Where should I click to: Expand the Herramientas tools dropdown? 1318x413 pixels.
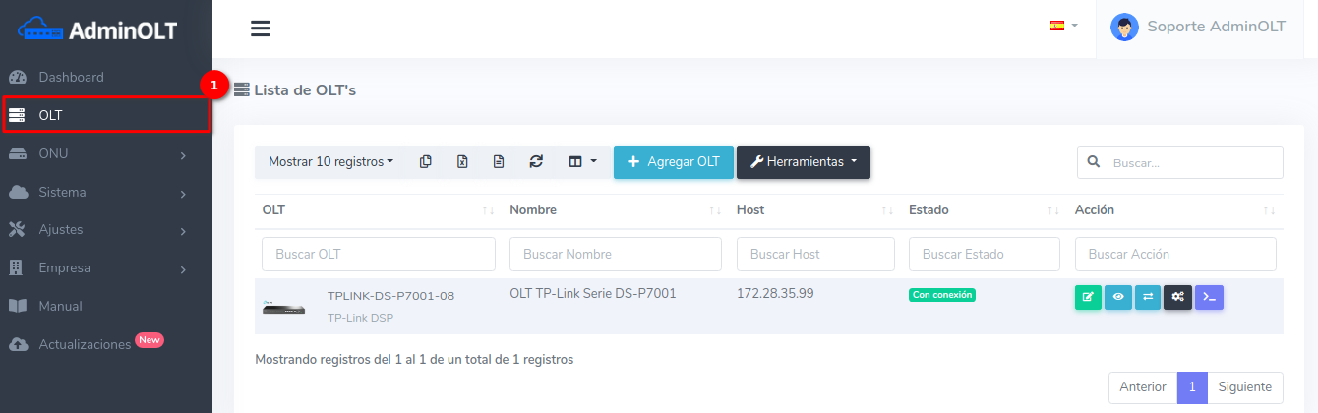click(803, 162)
